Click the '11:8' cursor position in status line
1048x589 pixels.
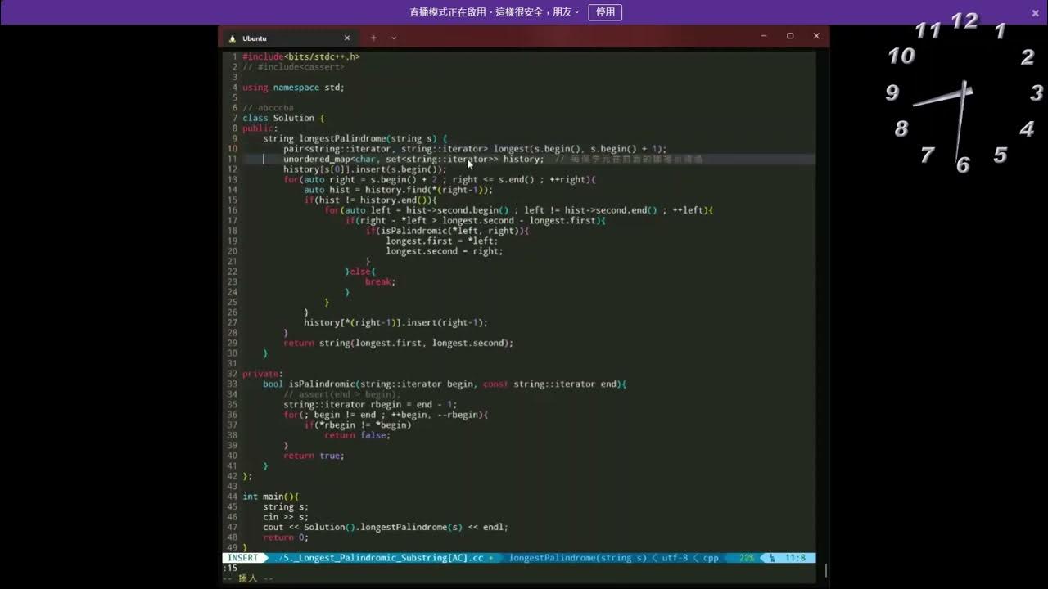tap(795, 558)
